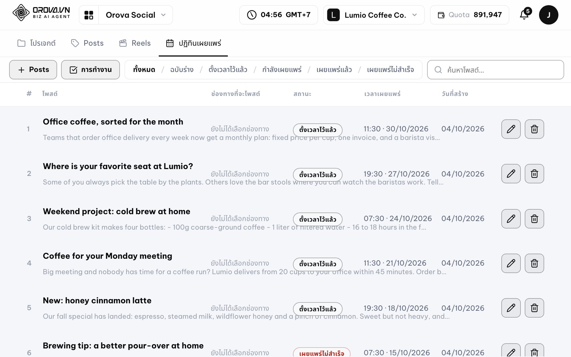Click the + Posts button
Image resolution: width=571 pixels, height=357 pixels.
click(x=33, y=70)
